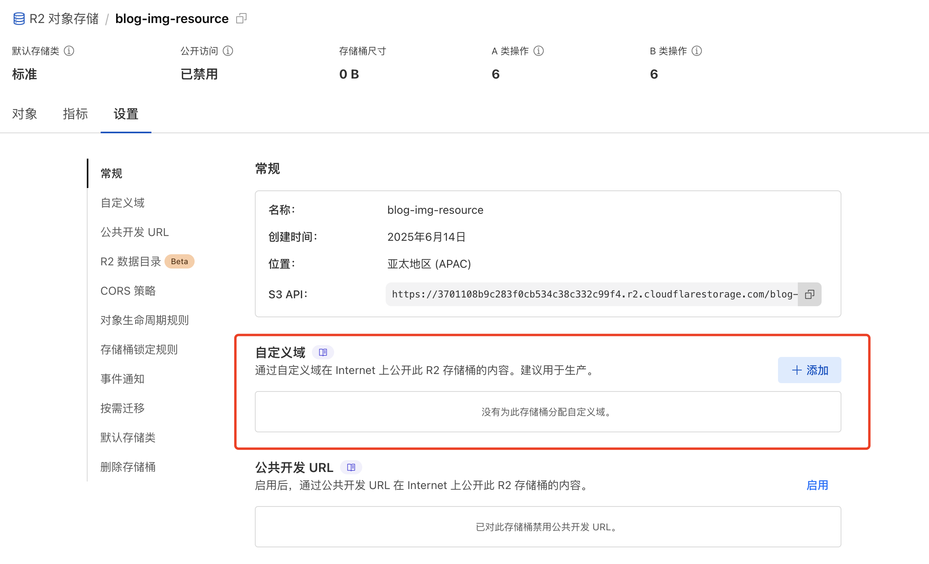
Task: Select the 设置 tab
Action: click(x=126, y=114)
